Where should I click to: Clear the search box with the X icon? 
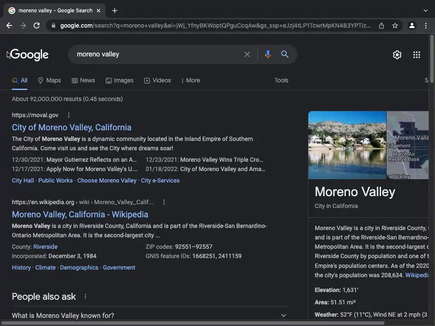click(x=247, y=54)
